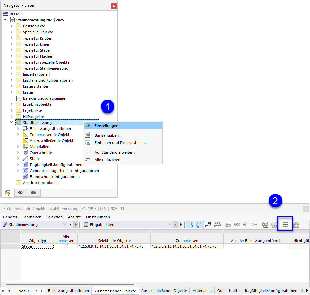
Task: Switch to the Materialien tab
Action: tap(202, 291)
